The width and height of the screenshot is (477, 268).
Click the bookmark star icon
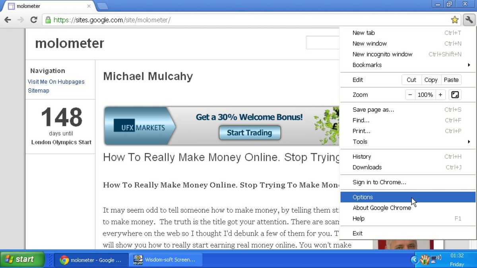[x=455, y=19]
